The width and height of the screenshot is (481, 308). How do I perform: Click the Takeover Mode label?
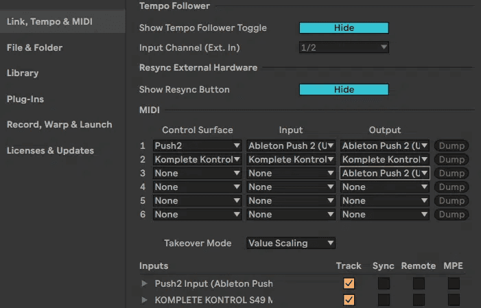point(198,244)
